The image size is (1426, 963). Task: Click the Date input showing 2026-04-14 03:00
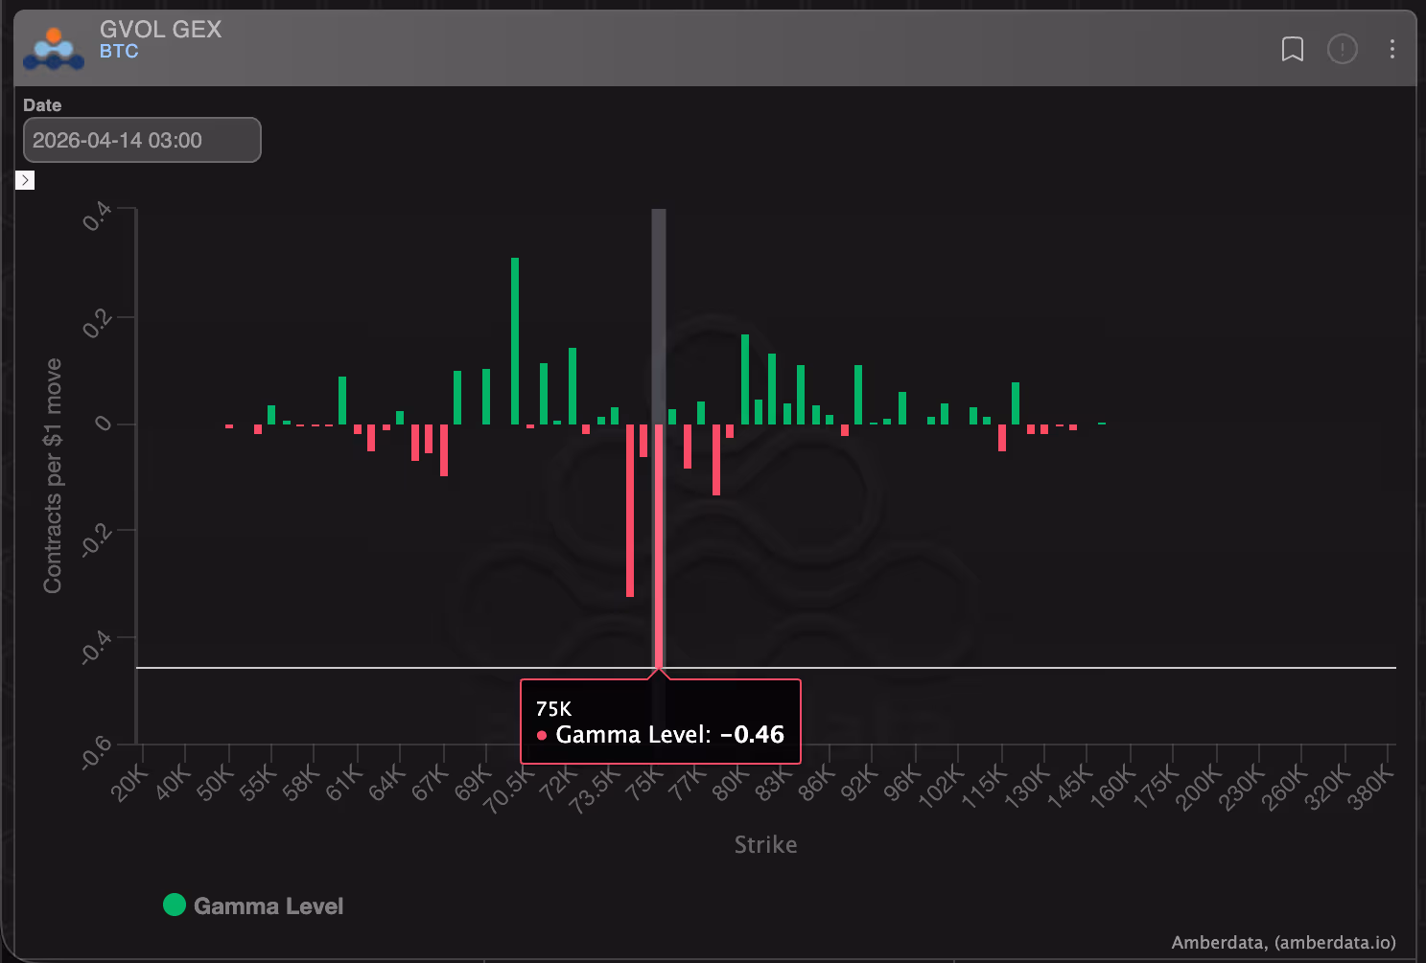click(x=141, y=140)
